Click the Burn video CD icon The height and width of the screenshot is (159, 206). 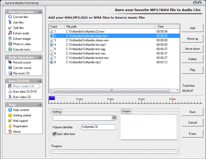pos(10,97)
